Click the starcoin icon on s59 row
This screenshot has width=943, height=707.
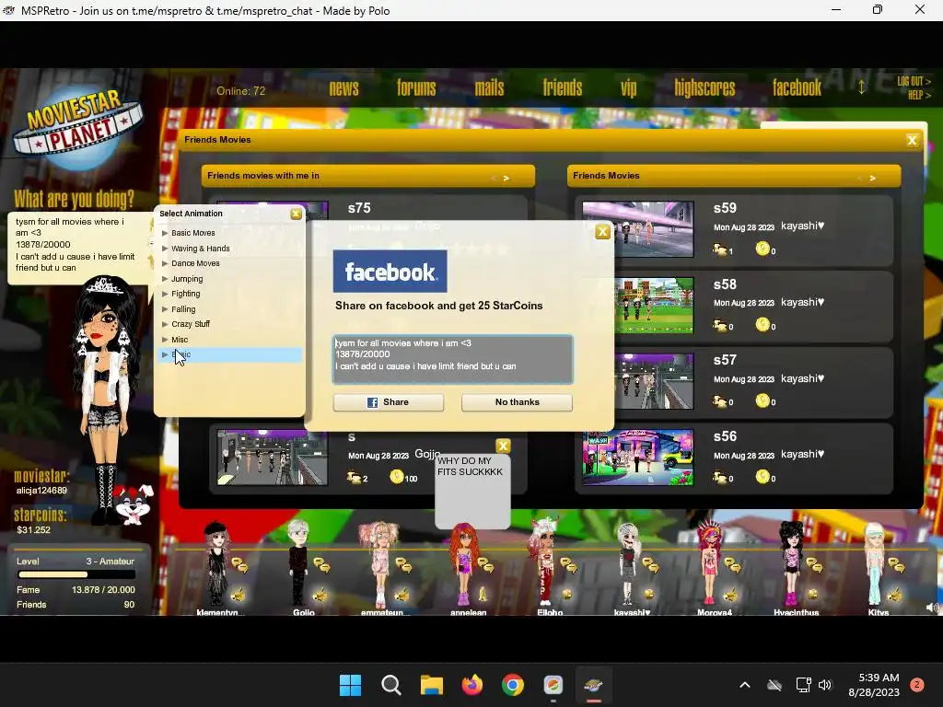(763, 249)
